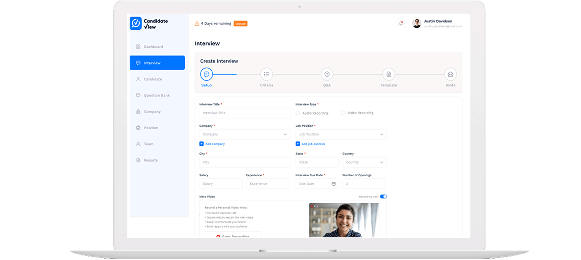Navigate to Question Bank in sidebar
581x260 pixels.
tap(157, 95)
